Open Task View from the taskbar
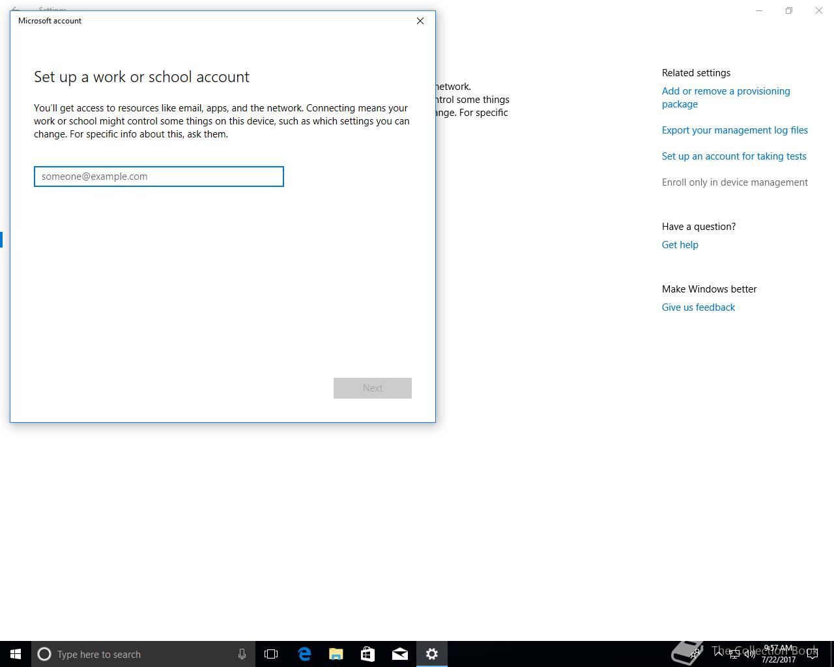 click(271, 654)
